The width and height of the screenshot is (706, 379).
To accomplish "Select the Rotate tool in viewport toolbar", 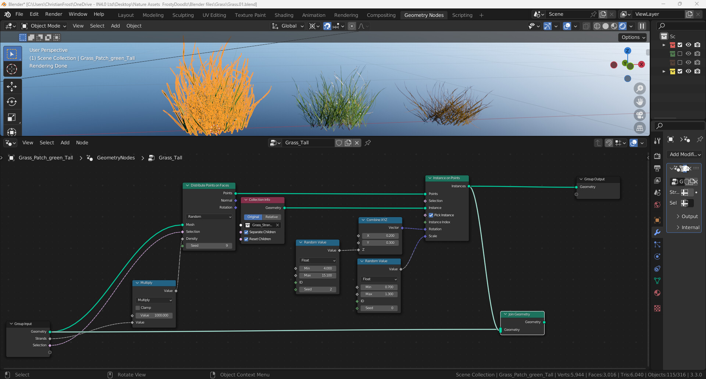I will [x=12, y=102].
